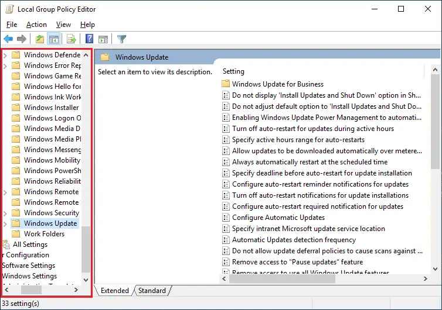442x310 pixels.
Task: Click settings list horizontal scrollbar left arrow
Action: [x=224, y=278]
